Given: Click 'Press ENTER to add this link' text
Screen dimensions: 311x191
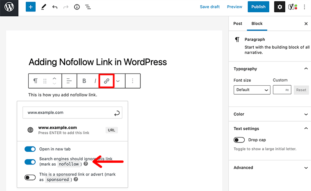Looking at the screenshot, I should click(x=64, y=133).
